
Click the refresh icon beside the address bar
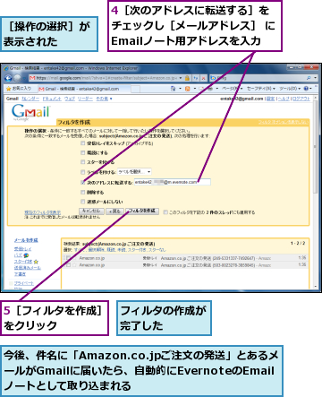(196, 78)
